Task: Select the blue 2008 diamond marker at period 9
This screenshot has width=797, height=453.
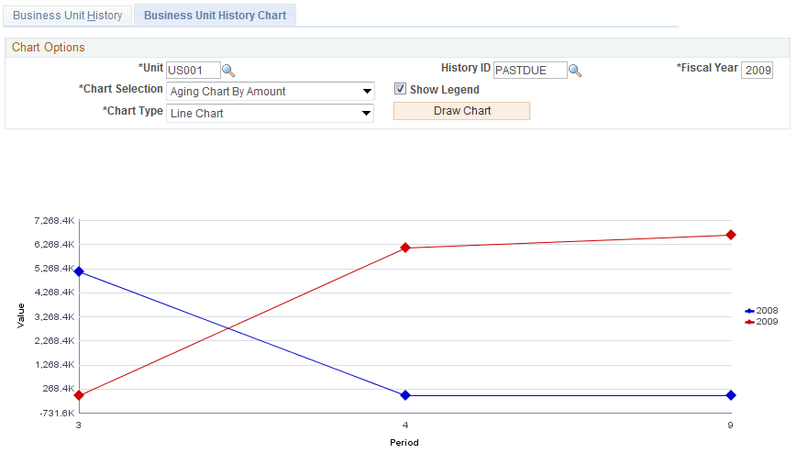Action: click(731, 395)
